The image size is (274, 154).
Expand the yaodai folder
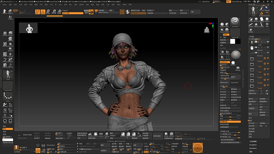[252, 75]
